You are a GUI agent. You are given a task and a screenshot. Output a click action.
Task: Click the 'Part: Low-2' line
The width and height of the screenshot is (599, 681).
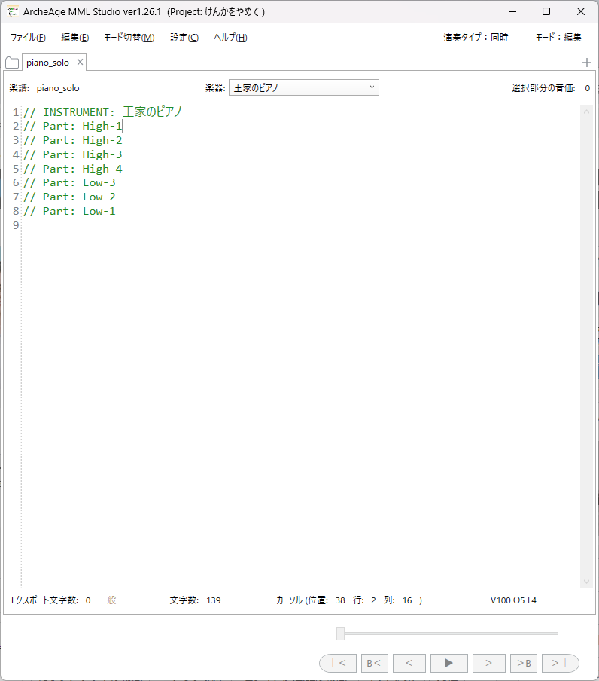69,197
